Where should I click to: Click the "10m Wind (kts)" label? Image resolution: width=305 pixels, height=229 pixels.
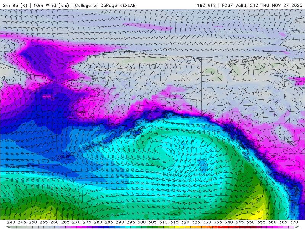51,5
